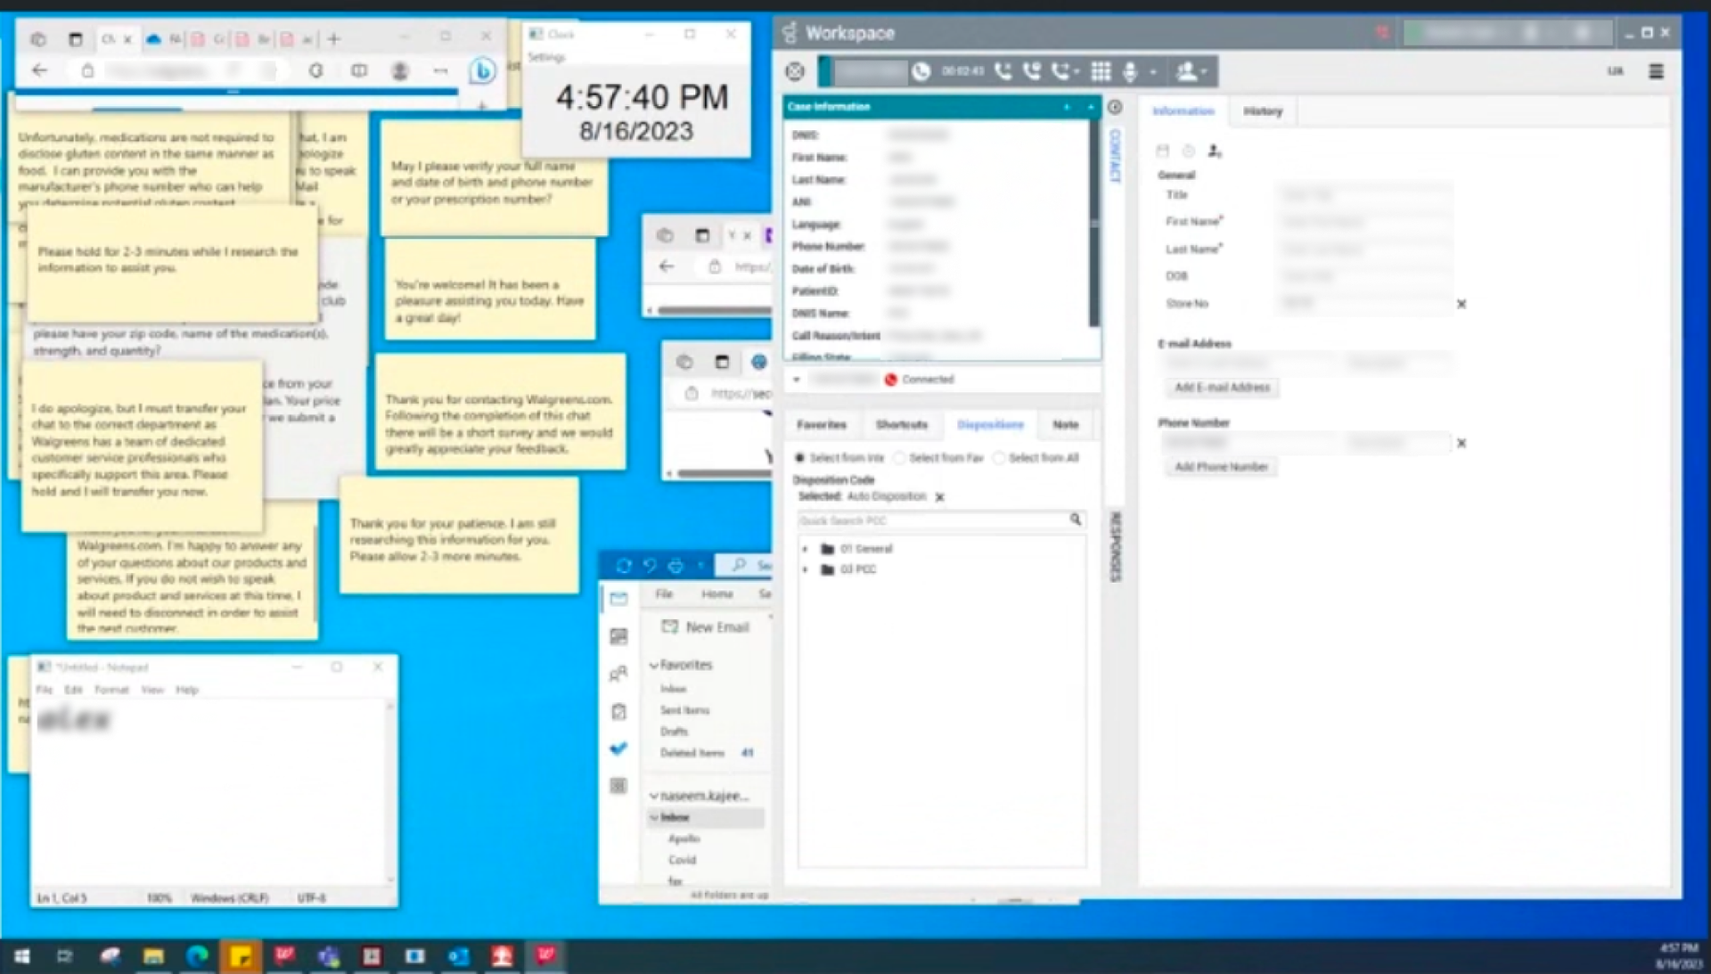The height and width of the screenshot is (974, 1711).
Task: Expand the 03 PCC disposition folder
Action: pos(806,569)
